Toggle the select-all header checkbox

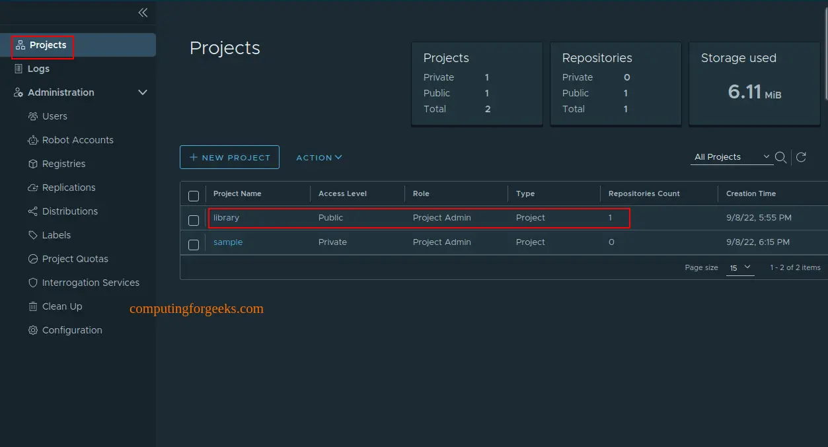[194, 195]
